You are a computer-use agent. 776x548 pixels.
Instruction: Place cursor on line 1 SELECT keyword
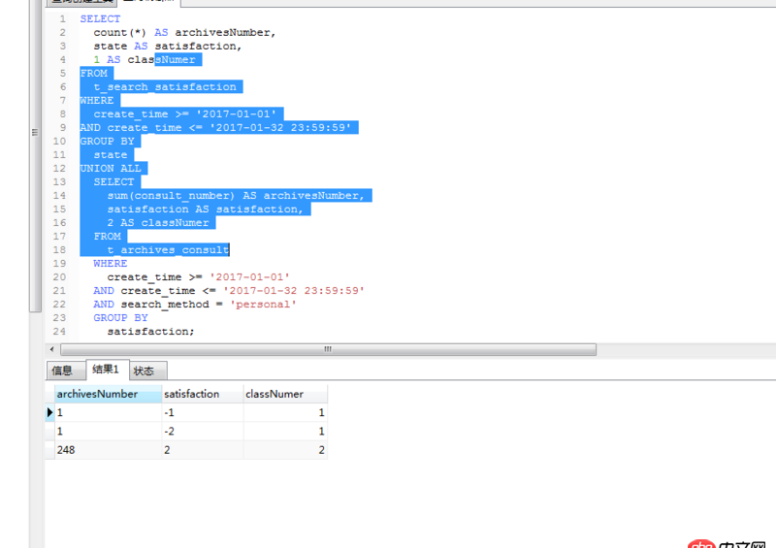pyautogui.click(x=100, y=18)
